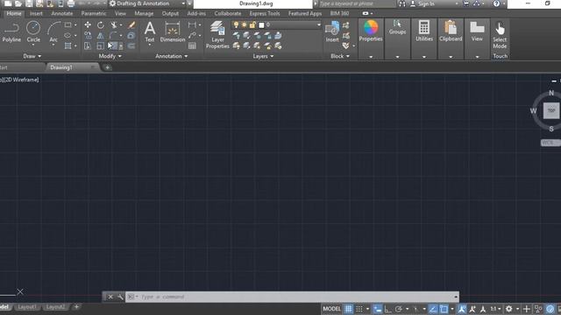Viewport: 561px width, 315px height.
Task: Click the Sign In button
Action: (423, 3)
